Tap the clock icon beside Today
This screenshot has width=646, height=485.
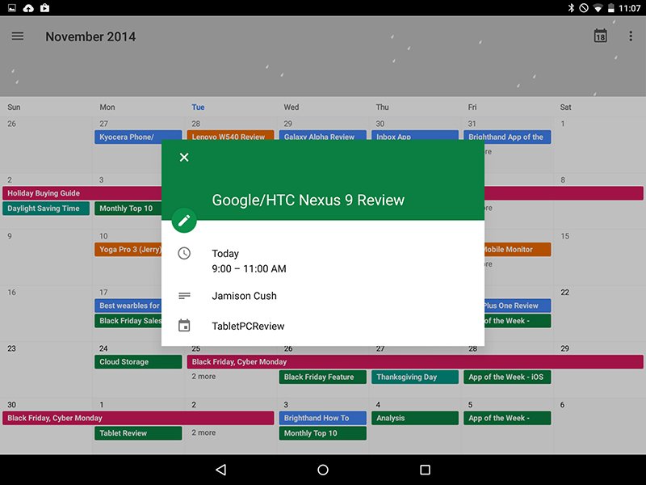(x=184, y=253)
